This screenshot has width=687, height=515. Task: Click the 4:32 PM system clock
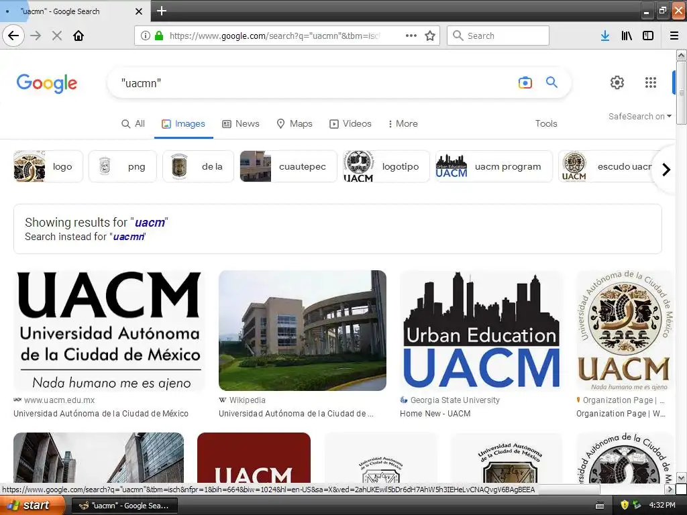coord(662,506)
